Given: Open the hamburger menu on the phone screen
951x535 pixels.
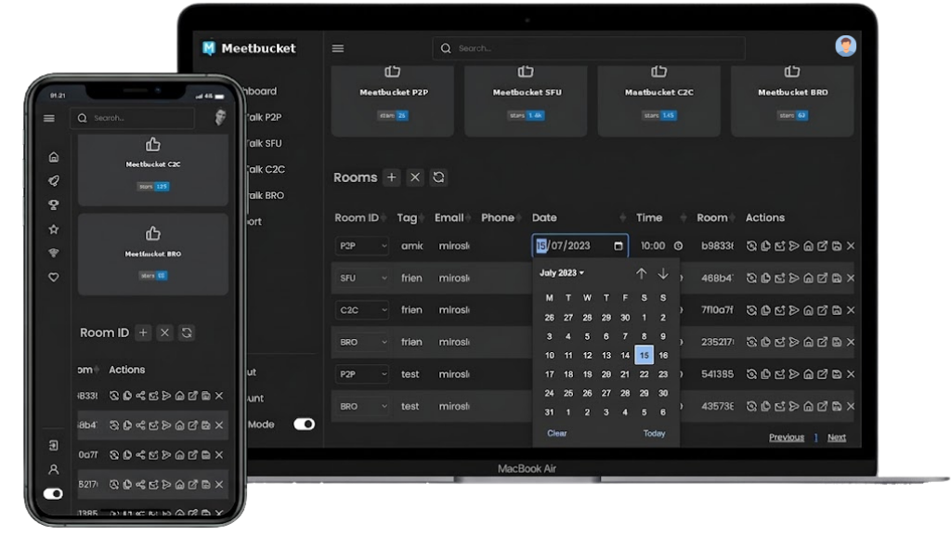Looking at the screenshot, I should click(49, 118).
